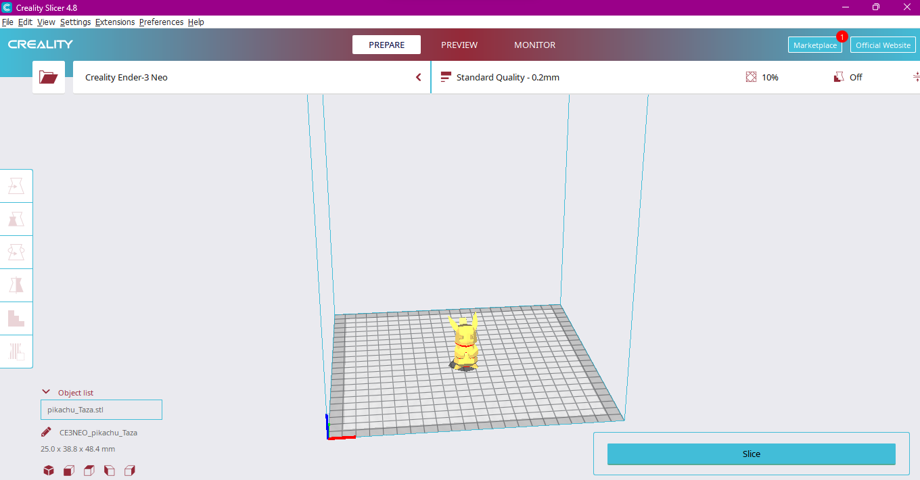This screenshot has height=480, width=920.
Task: Click the red notification badge on Marketplace
Action: (x=842, y=37)
